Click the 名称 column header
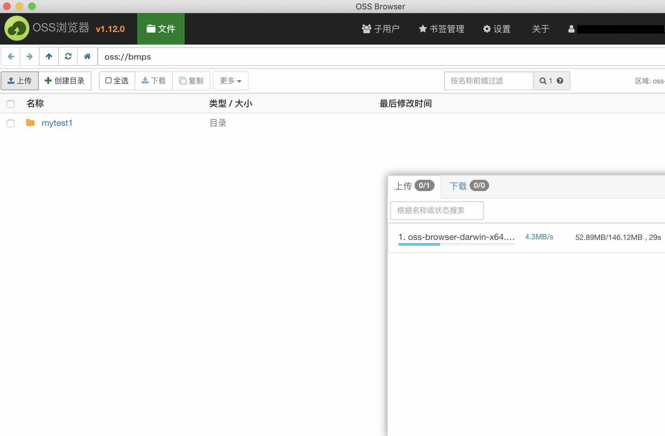Viewport: 665px width, 436px height. click(x=35, y=104)
